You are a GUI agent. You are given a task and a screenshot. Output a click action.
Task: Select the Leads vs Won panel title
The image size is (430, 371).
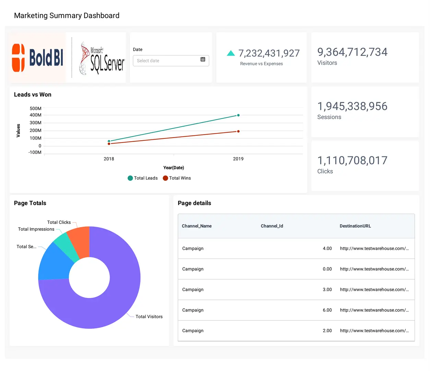point(33,95)
